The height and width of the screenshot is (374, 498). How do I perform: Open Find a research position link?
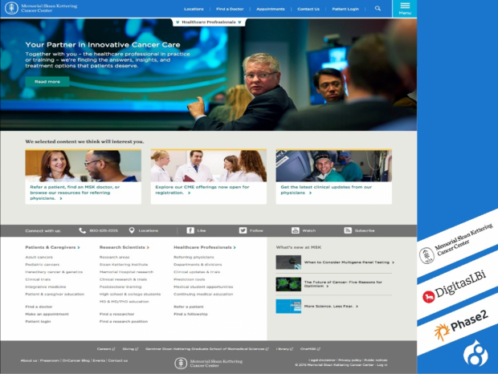tap(124, 321)
